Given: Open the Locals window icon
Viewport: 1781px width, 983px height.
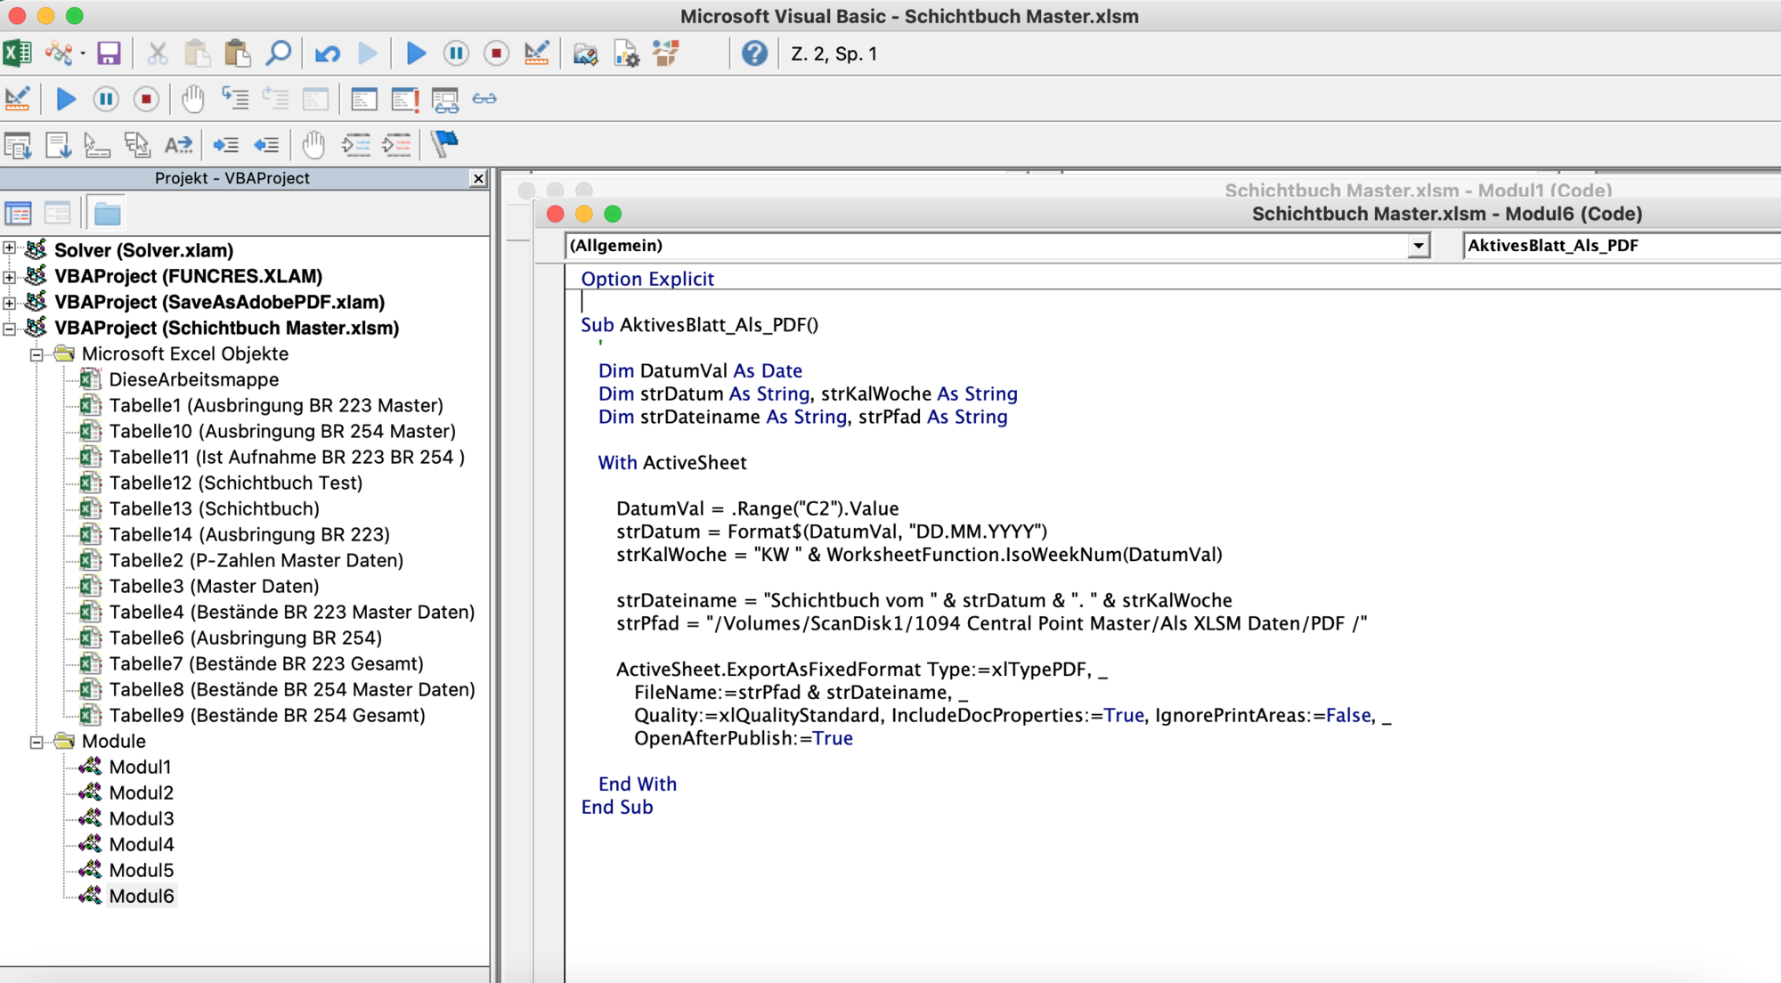Looking at the screenshot, I should pos(364,99).
